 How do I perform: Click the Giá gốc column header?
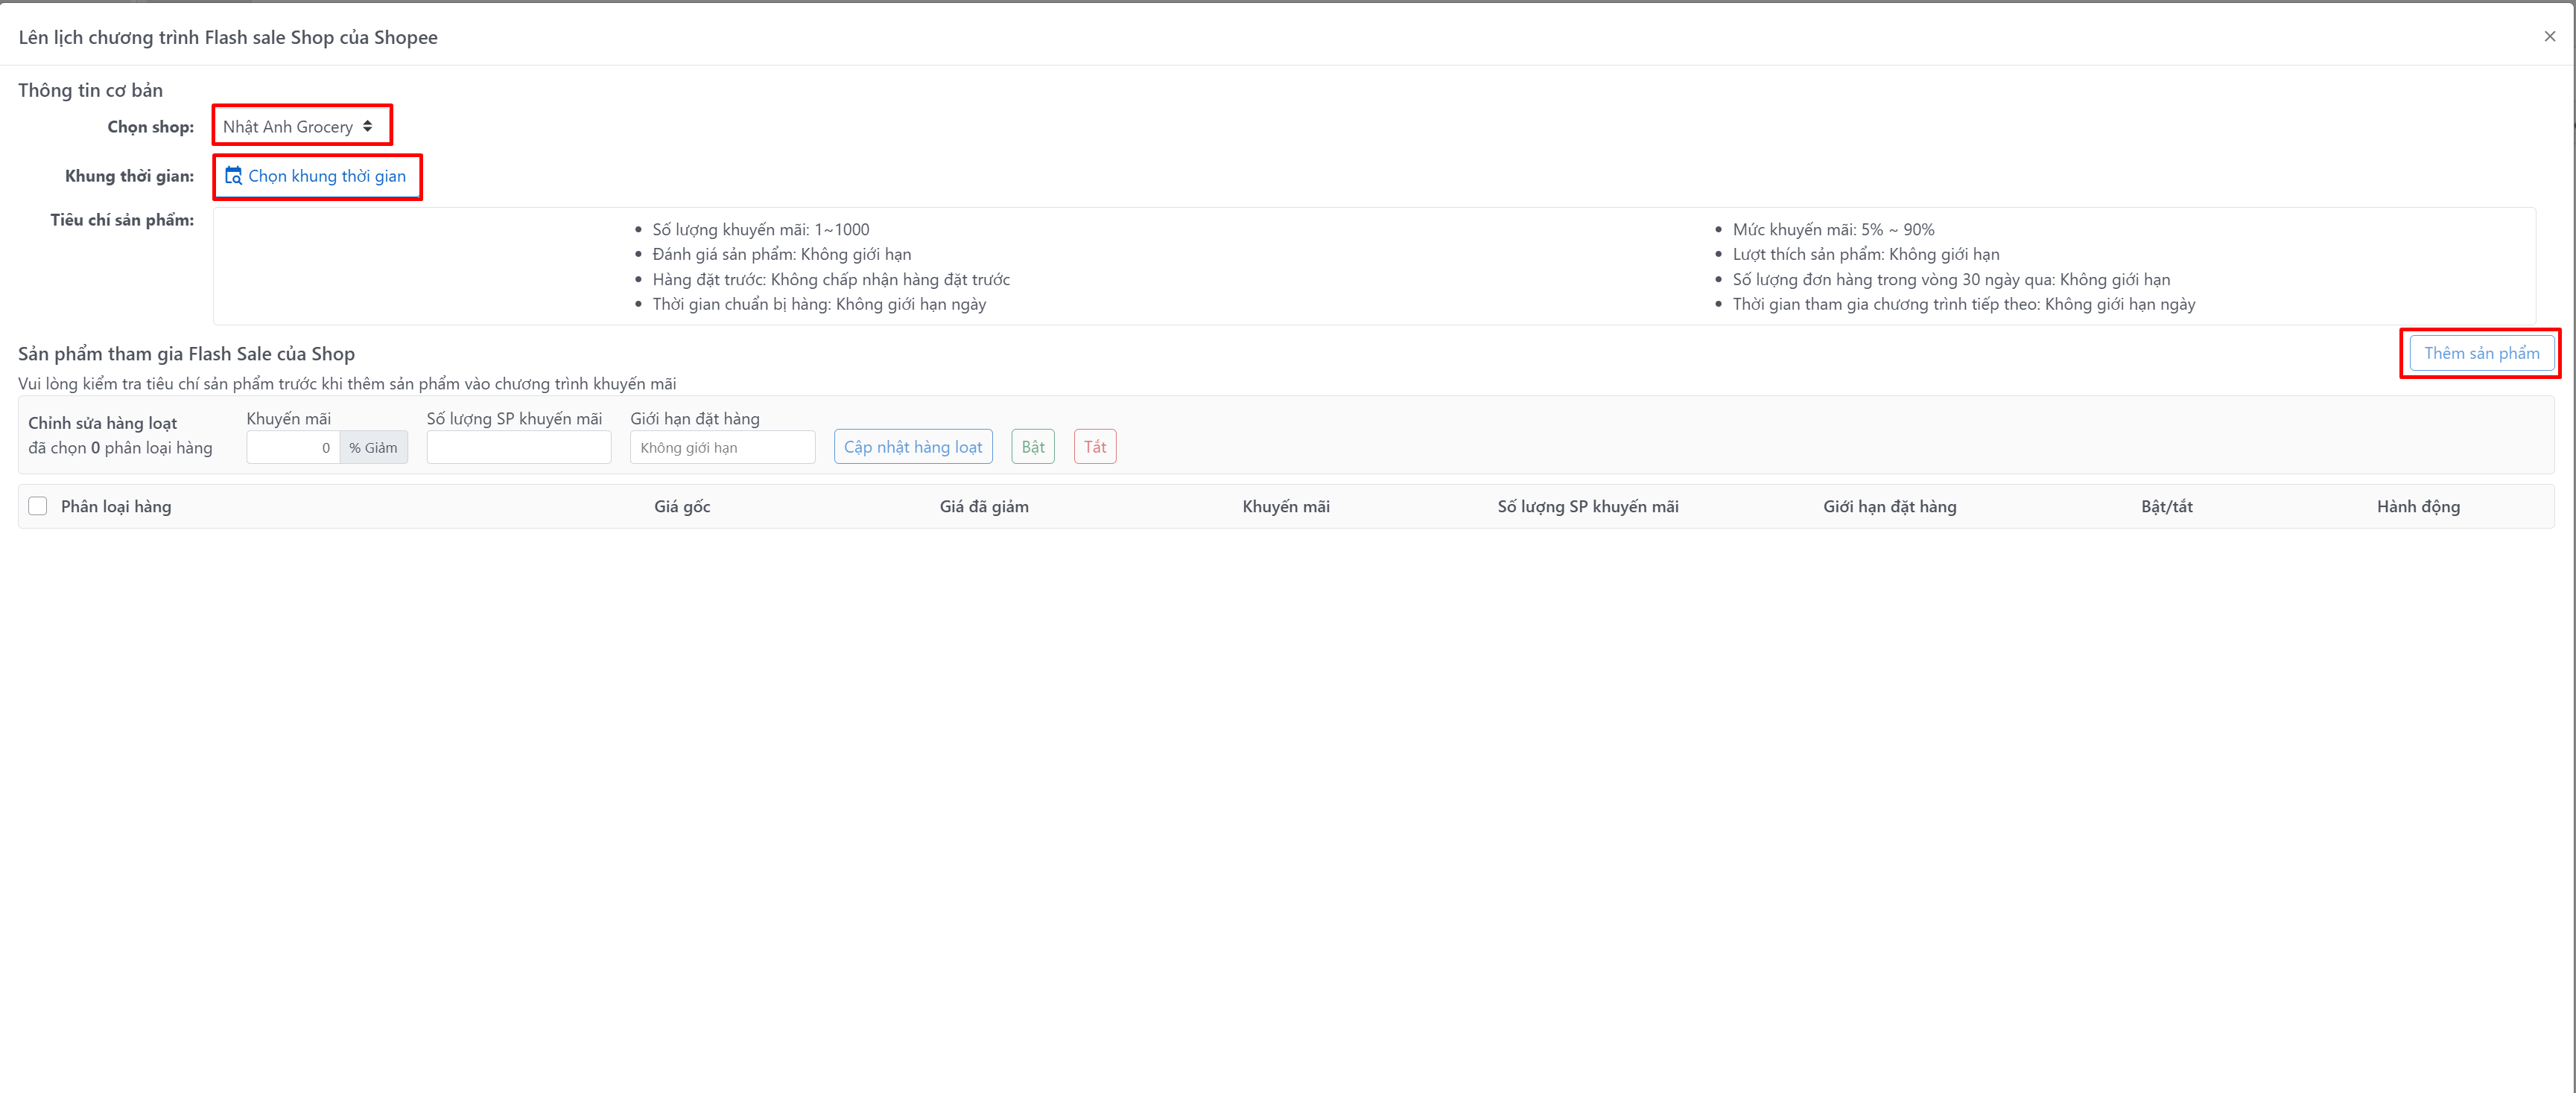(x=682, y=506)
